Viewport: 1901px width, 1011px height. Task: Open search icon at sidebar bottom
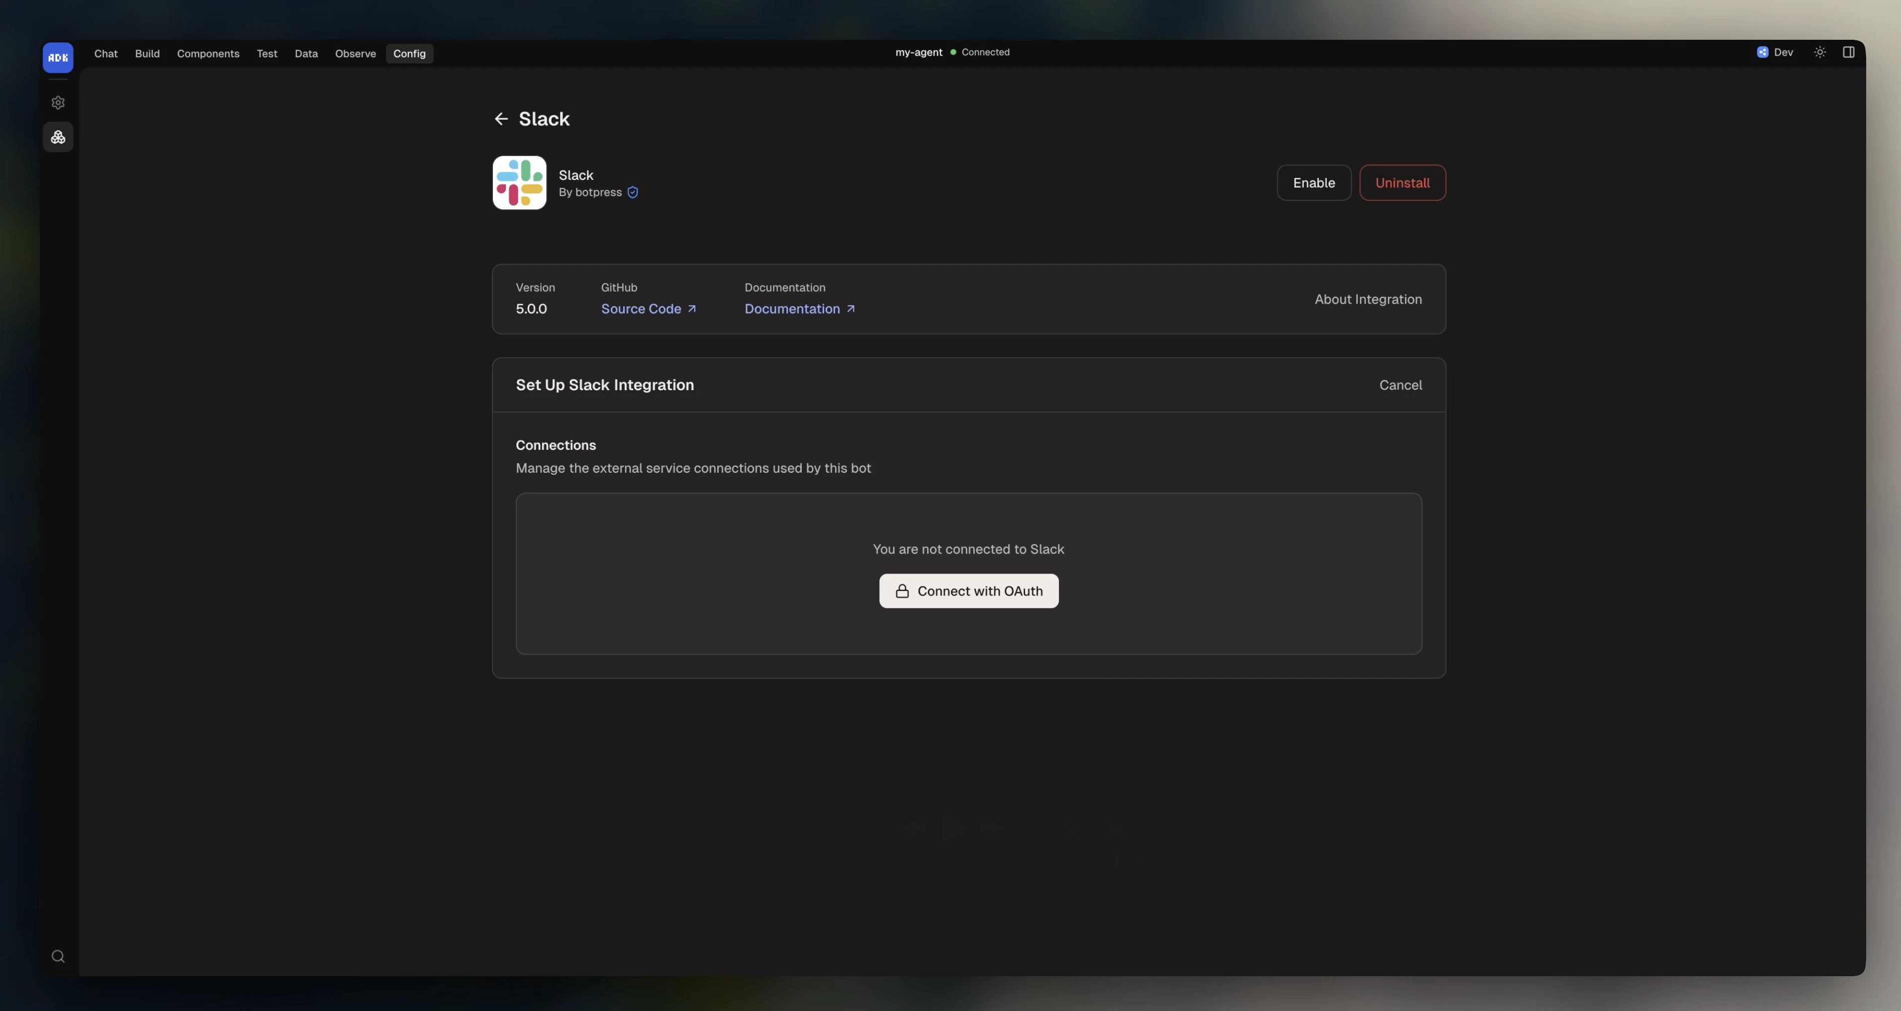[x=58, y=956]
